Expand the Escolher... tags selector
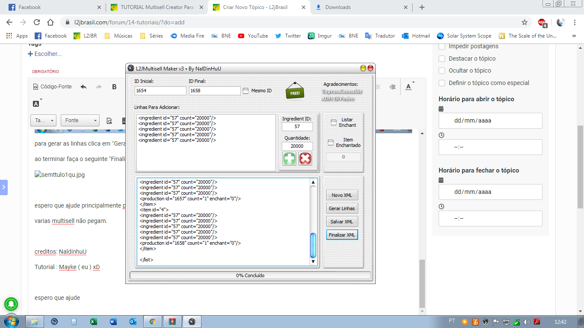Screen dimensions: 584x328 point(45,54)
